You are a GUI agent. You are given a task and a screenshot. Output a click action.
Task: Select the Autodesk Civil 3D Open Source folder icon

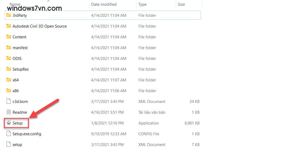(x=9, y=26)
